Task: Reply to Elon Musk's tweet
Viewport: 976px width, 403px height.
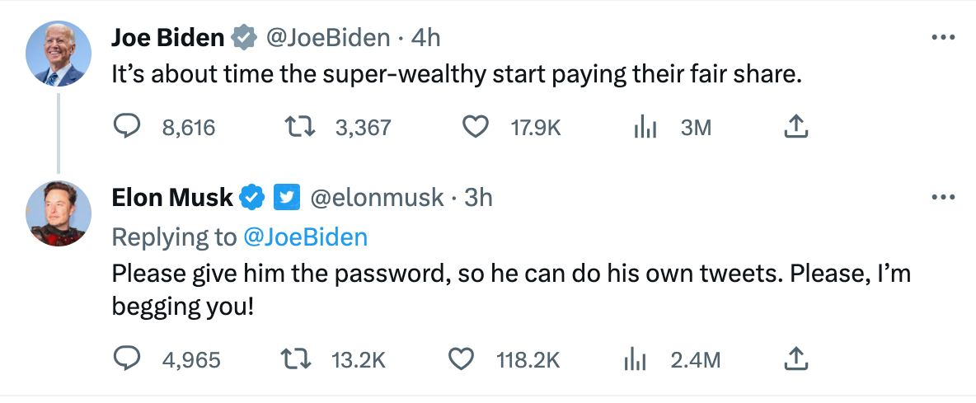Action: coord(126,359)
